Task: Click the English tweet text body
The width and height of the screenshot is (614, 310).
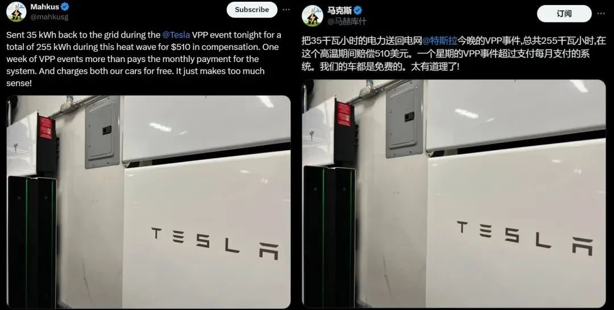Action: [143, 59]
